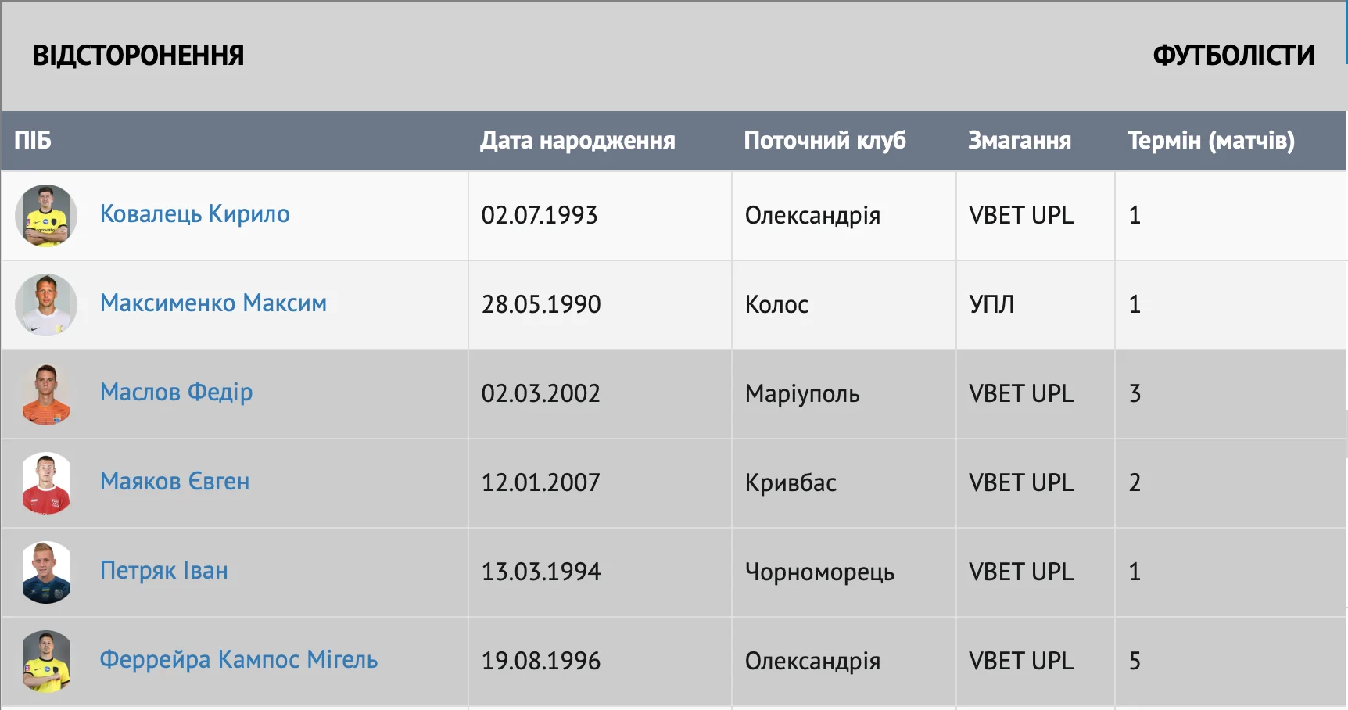Click the ВІДСТОРОНЕННЯ section heading
The height and width of the screenshot is (710, 1348).
(138, 56)
